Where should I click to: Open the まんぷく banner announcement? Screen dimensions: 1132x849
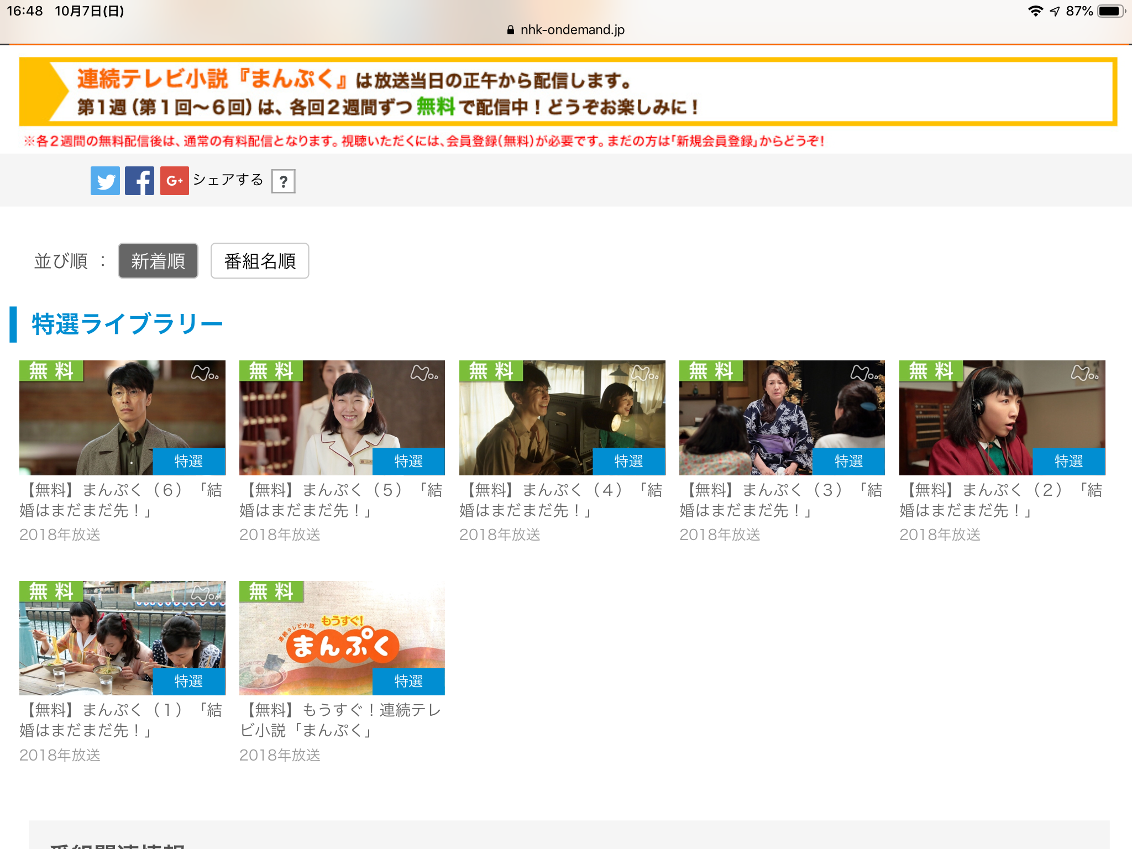[568, 92]
